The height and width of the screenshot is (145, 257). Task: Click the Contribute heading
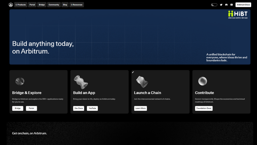[204, 93]
